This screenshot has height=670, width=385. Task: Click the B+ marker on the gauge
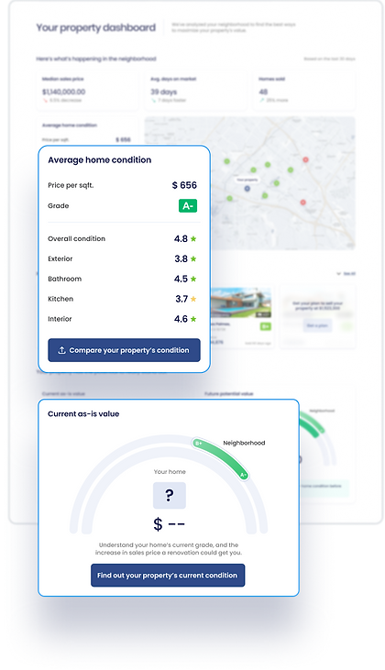coord(198,444)
